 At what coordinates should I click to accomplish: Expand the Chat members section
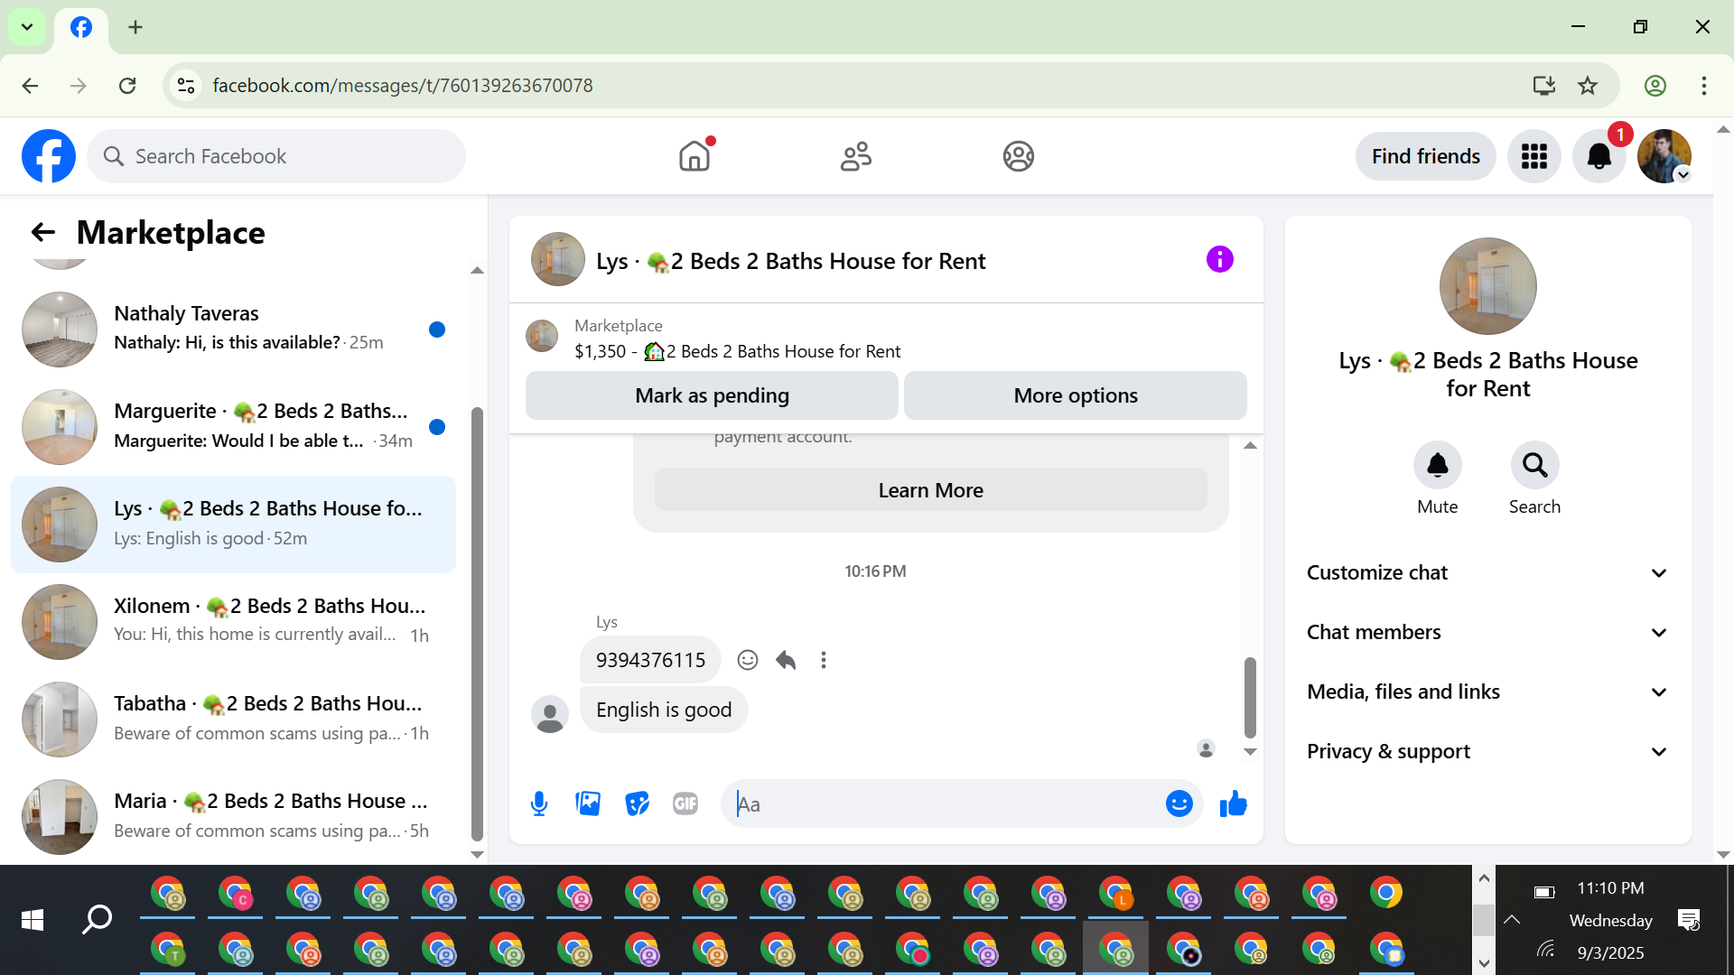[1488, 633]
